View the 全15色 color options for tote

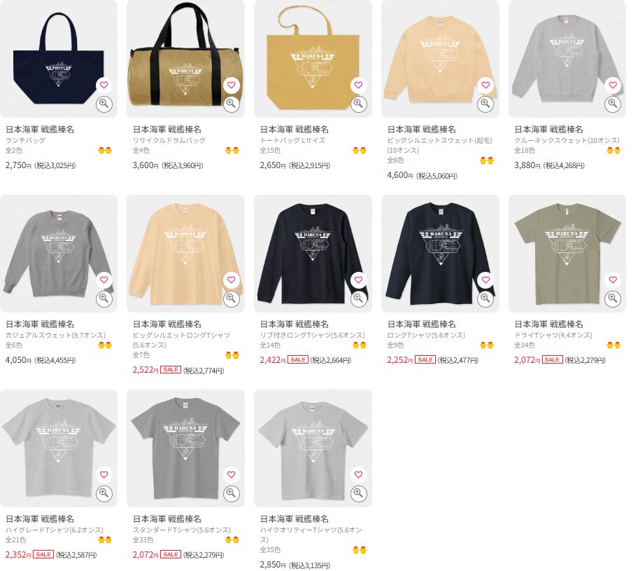tap(270, 151)
